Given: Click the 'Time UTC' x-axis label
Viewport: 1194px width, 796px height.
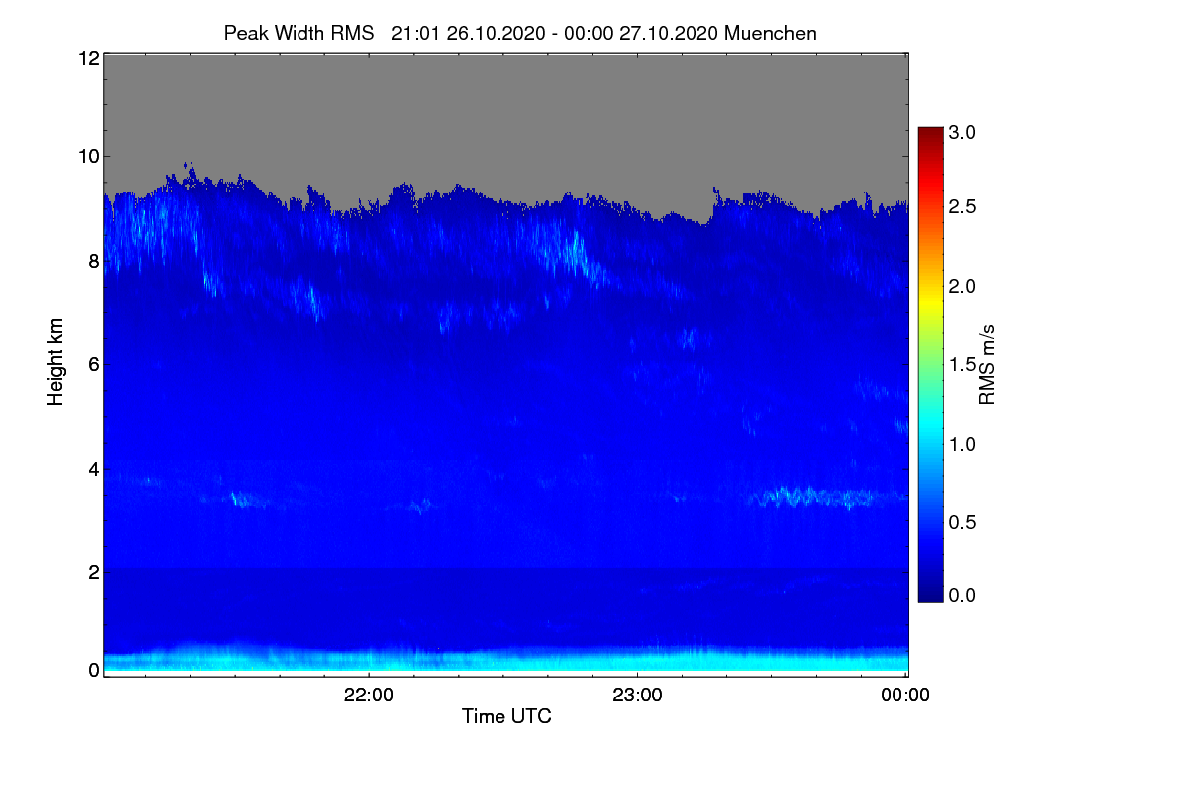Looking at the screenshot, I should [x=506, y=716].
